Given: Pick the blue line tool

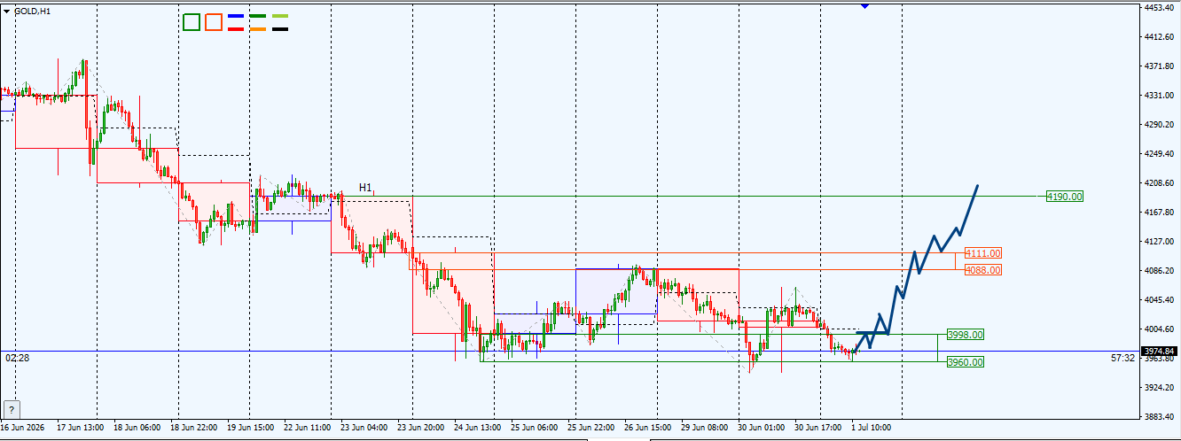Looking at the screenshot, I should 236,16.
